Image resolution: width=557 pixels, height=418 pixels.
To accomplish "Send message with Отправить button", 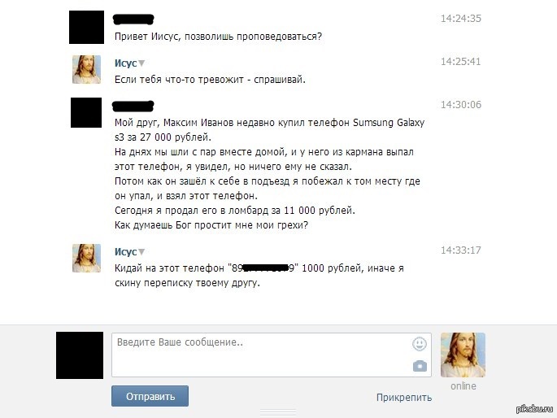I will tap(150, 396).
